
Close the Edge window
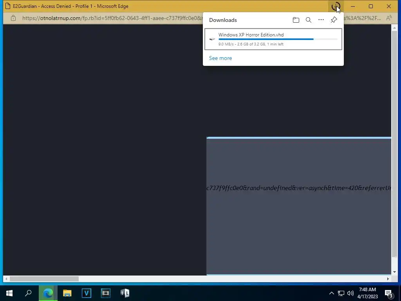(389, 6)
